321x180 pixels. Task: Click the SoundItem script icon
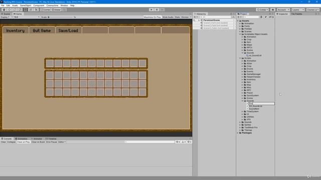point(247,109)
